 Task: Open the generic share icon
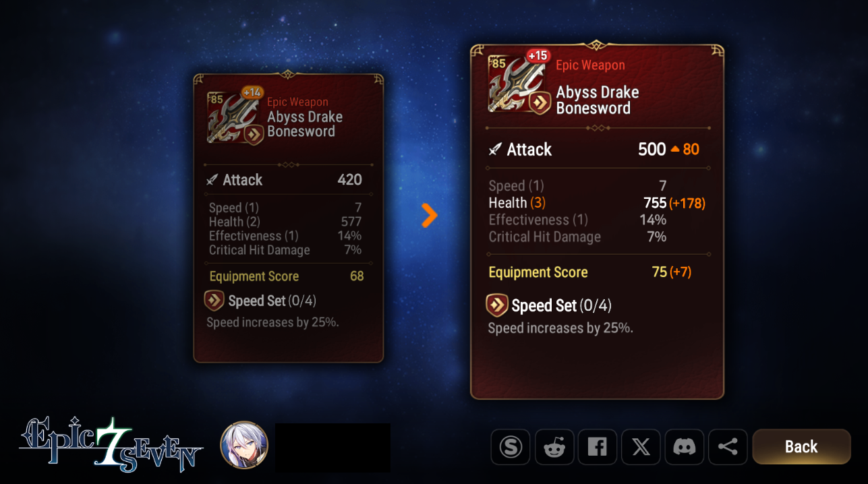(x=728, y=447)
